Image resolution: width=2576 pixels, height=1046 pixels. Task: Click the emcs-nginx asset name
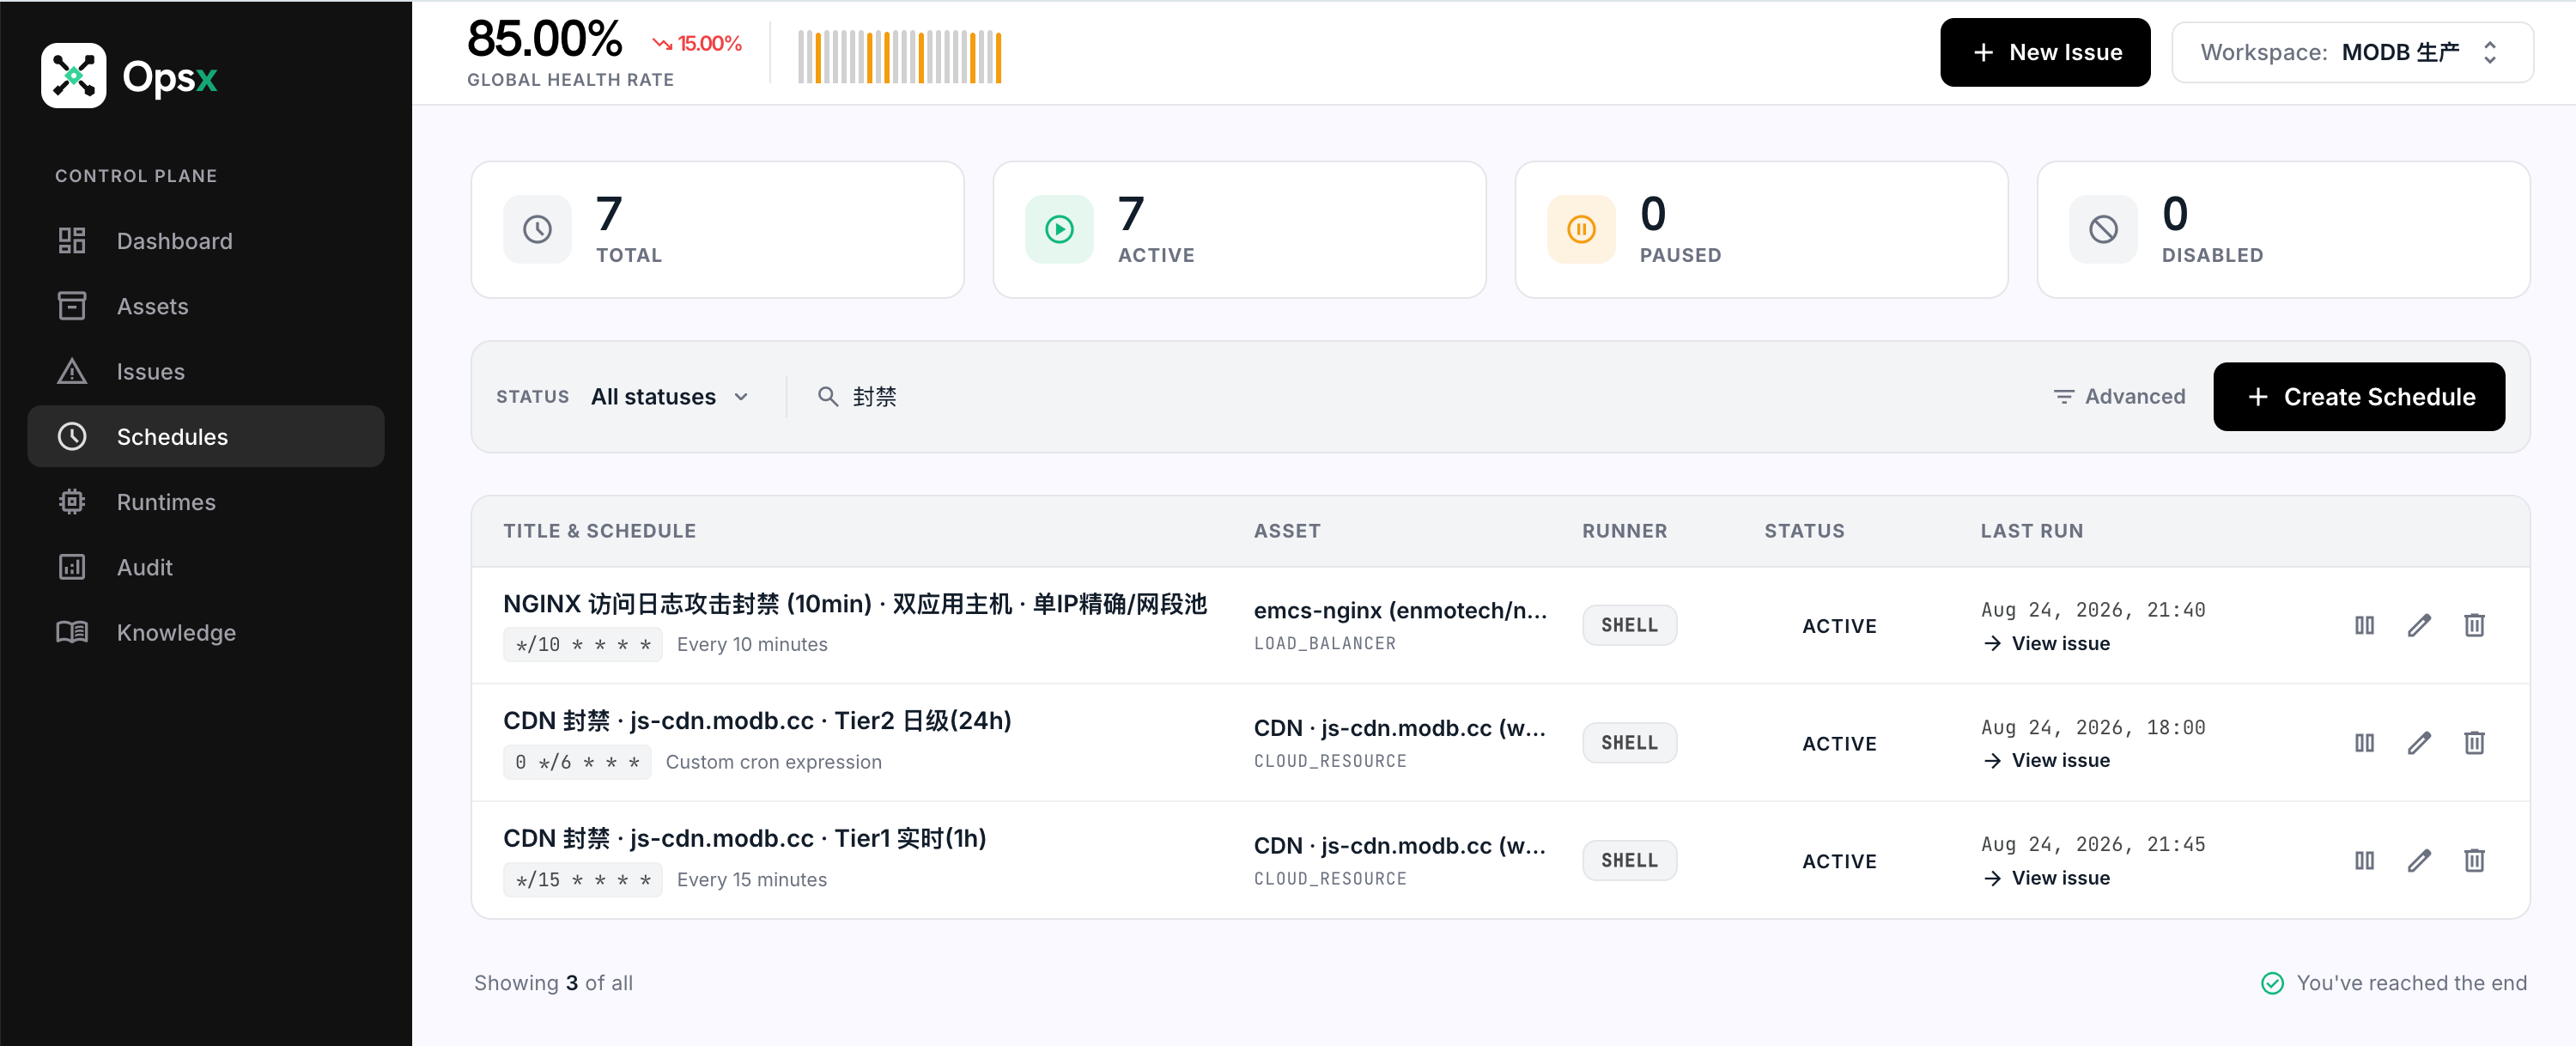[x=1400, y=610]
